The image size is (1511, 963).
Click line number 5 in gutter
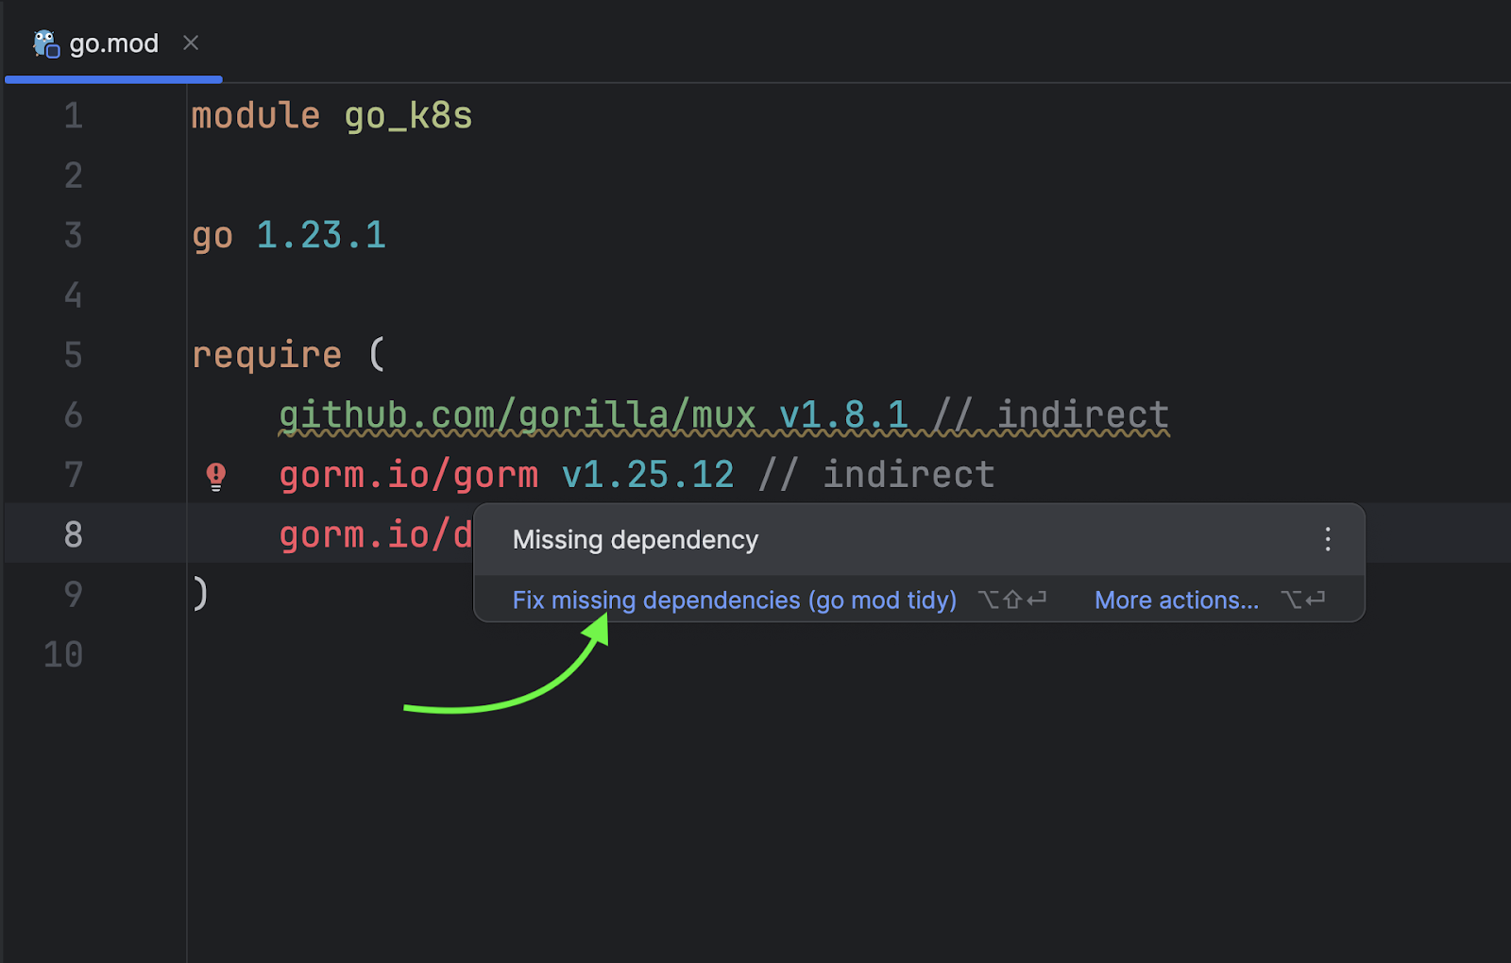(x=73, y=355)
